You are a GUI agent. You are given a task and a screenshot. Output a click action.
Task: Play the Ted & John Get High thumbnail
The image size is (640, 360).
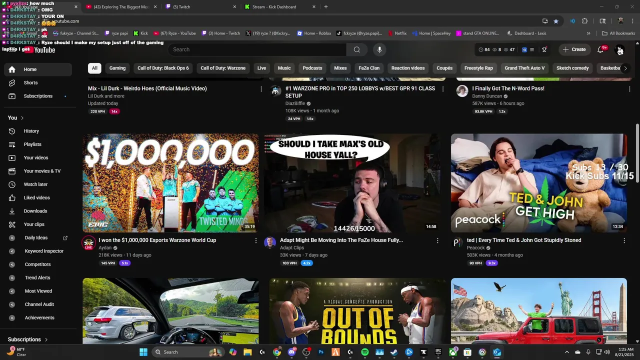tap(539, 183)
